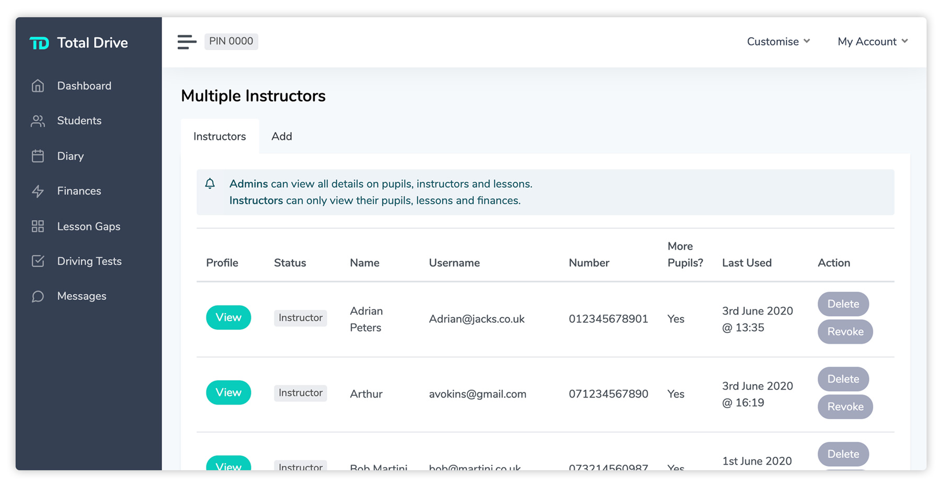Switch to the Add tab

point(282,136)
